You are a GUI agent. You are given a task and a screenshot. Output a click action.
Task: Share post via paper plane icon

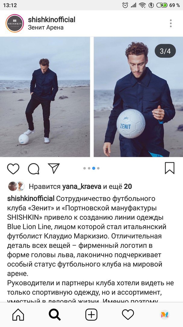[54, 168]
